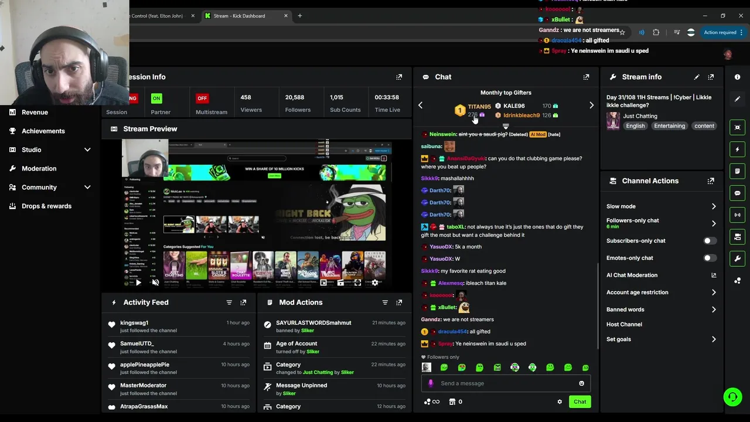This screenshot has height=422, width=750.
Task: Toggle stream info wrench widget in right toolbar
Action: coord(737,258)
